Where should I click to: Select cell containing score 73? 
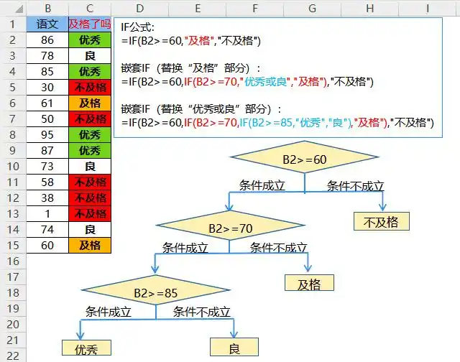(47, 167)
